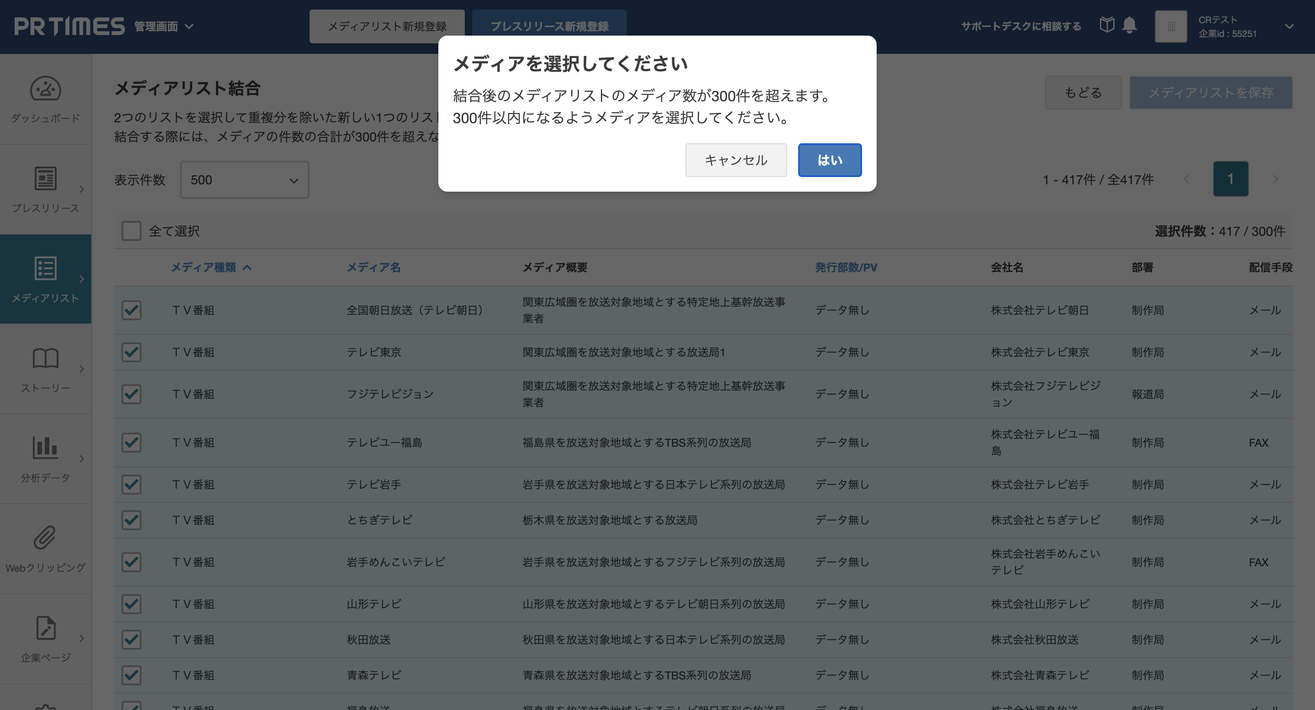Click the notification bell icon
The height and width of the screenshot is (710, 1315).
(x=1129, y=26)
